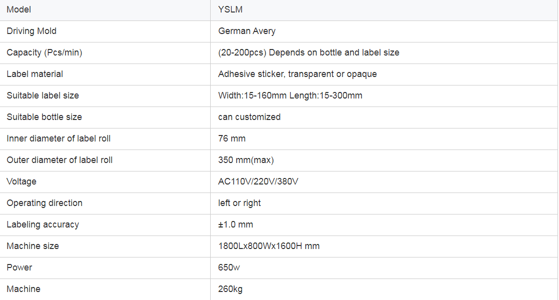Select the 20-200pcs capacity description

point(309,52)
